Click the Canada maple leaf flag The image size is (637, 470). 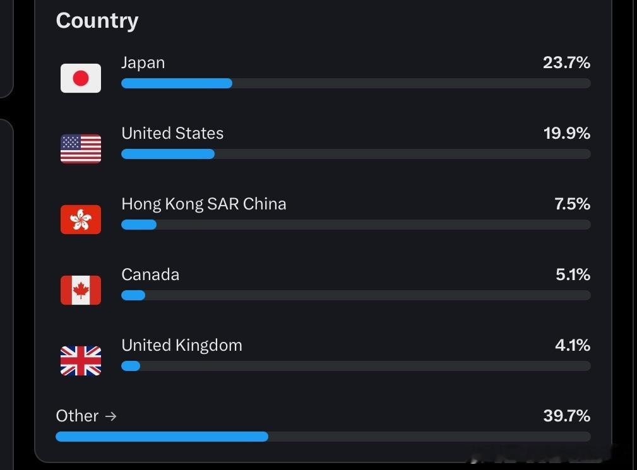[x=81, y=290]
